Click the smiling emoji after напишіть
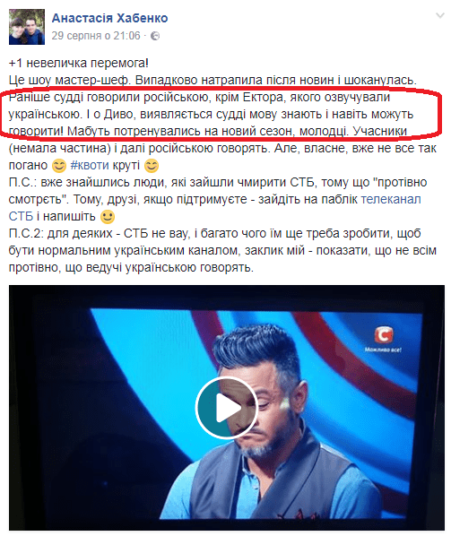The image size is (451, 536). [108, 216]
